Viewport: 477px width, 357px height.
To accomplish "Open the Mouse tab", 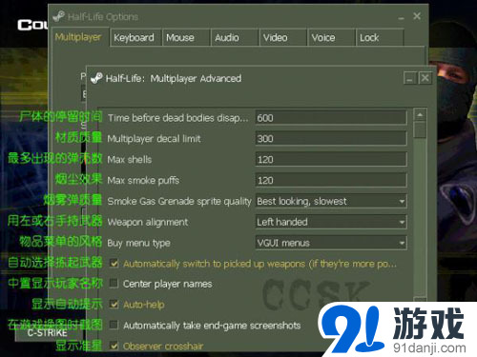I will coord(186,38).
